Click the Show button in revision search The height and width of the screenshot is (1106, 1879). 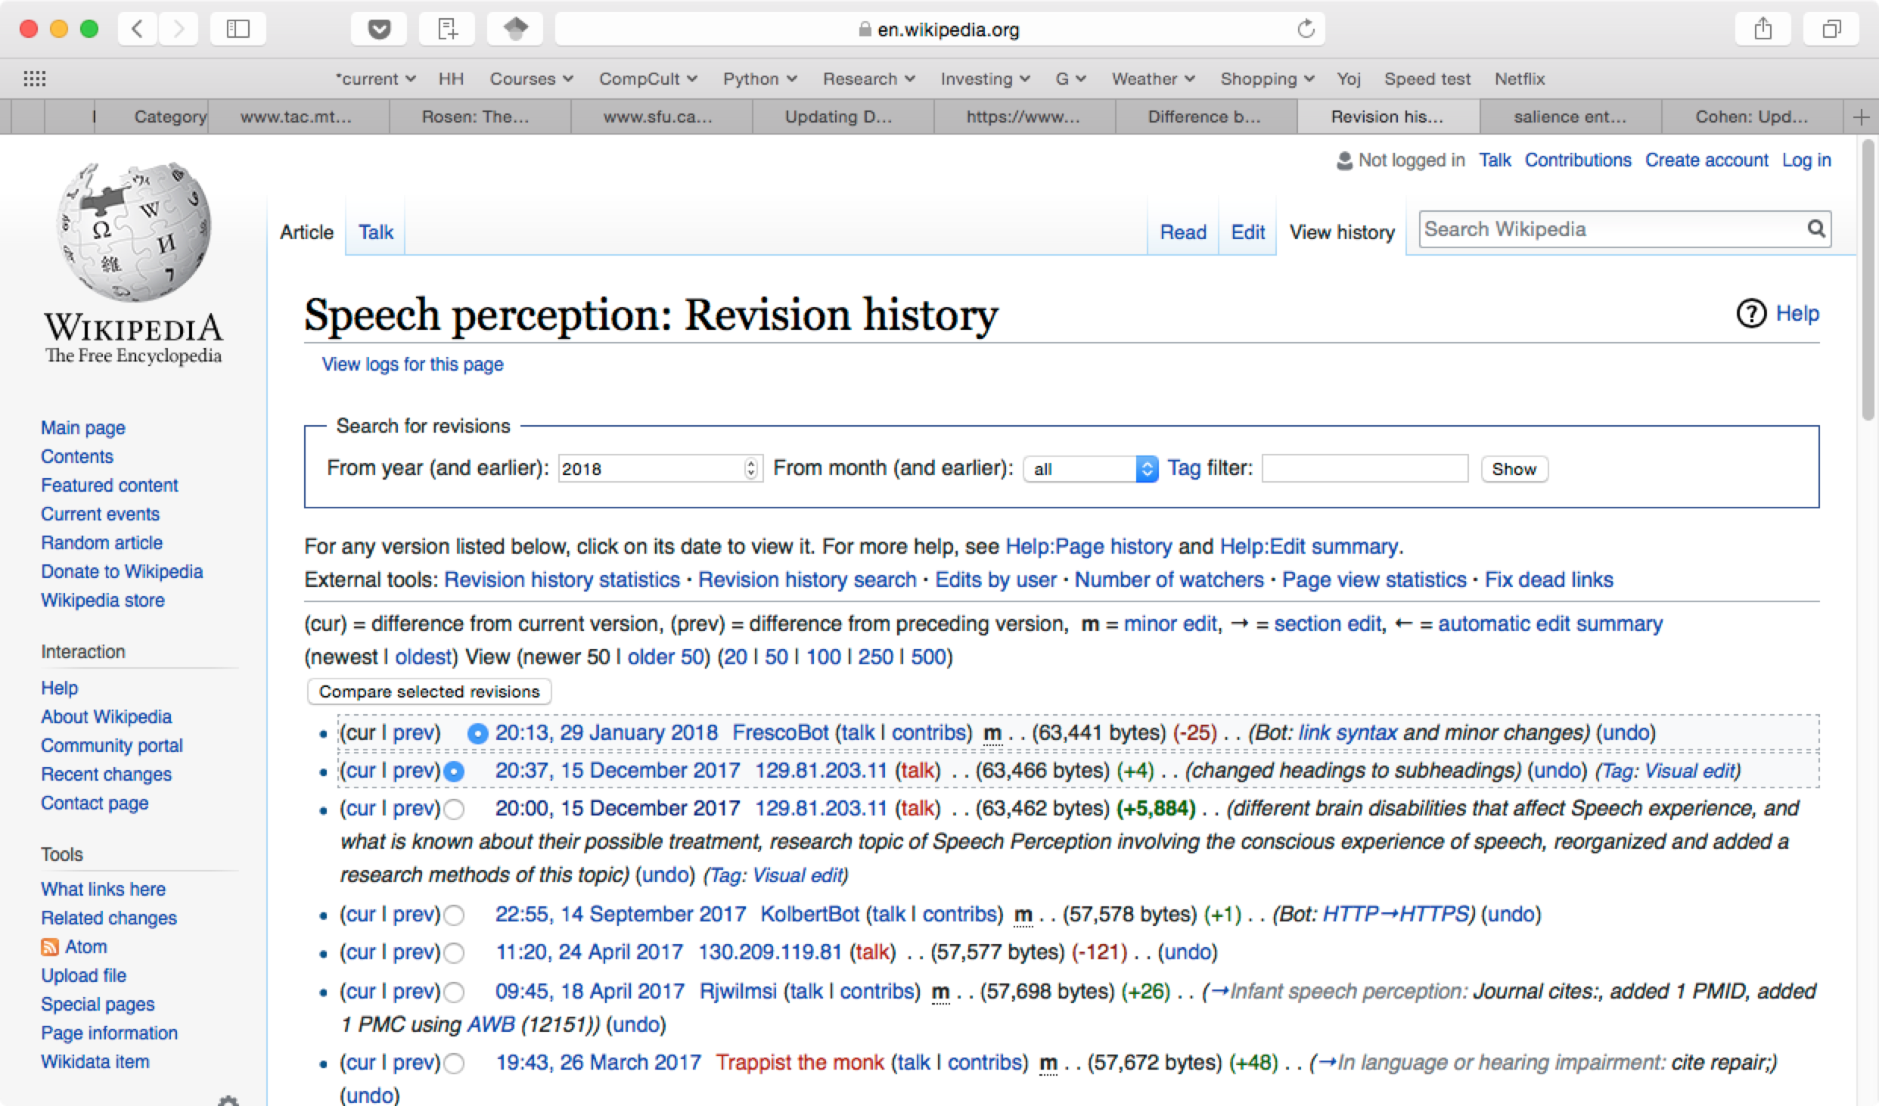(1514, 469)
